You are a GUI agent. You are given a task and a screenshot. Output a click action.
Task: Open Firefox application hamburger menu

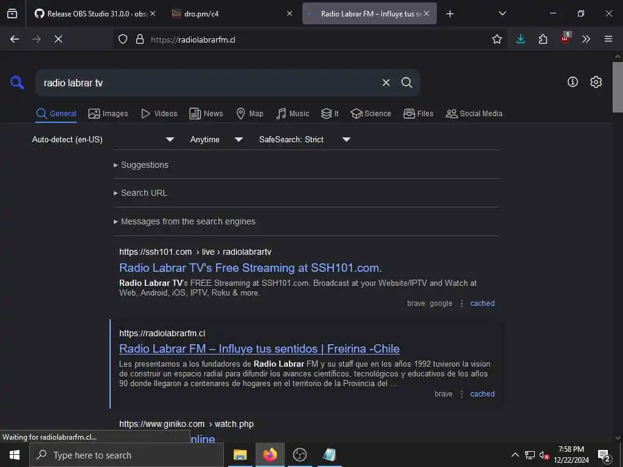608,39
